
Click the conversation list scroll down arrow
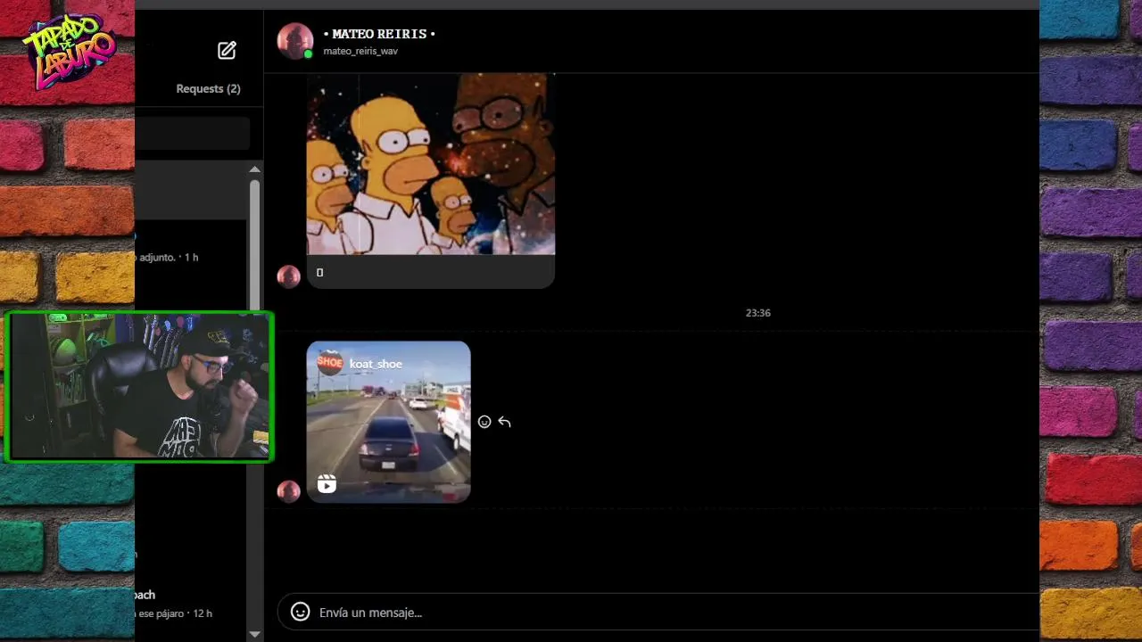(254, 634)
